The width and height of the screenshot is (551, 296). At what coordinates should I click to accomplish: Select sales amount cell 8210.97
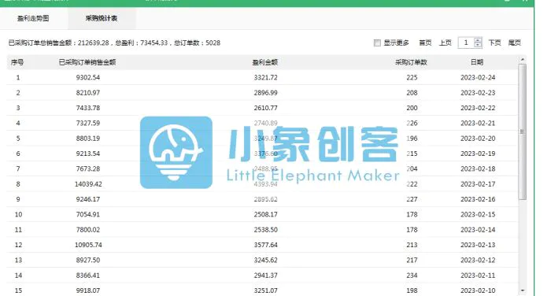[x=88, y=93]
